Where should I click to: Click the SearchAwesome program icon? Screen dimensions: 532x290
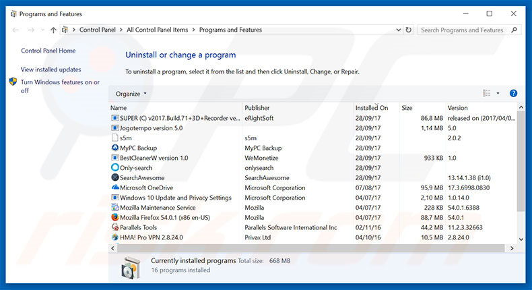coord(115,177)
